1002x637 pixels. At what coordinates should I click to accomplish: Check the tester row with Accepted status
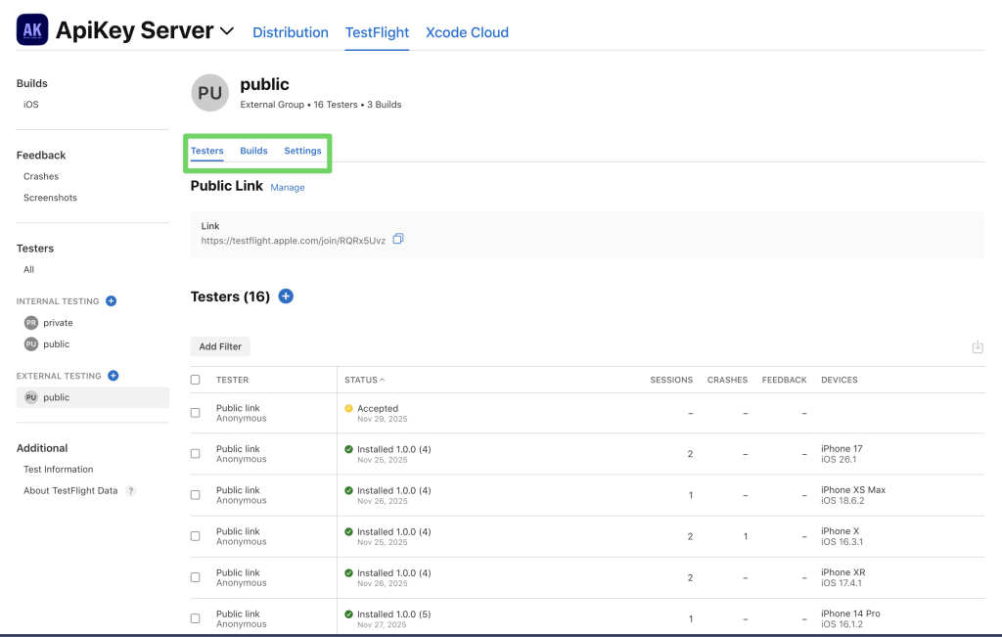pyautogui.click(x=196, y=413)
